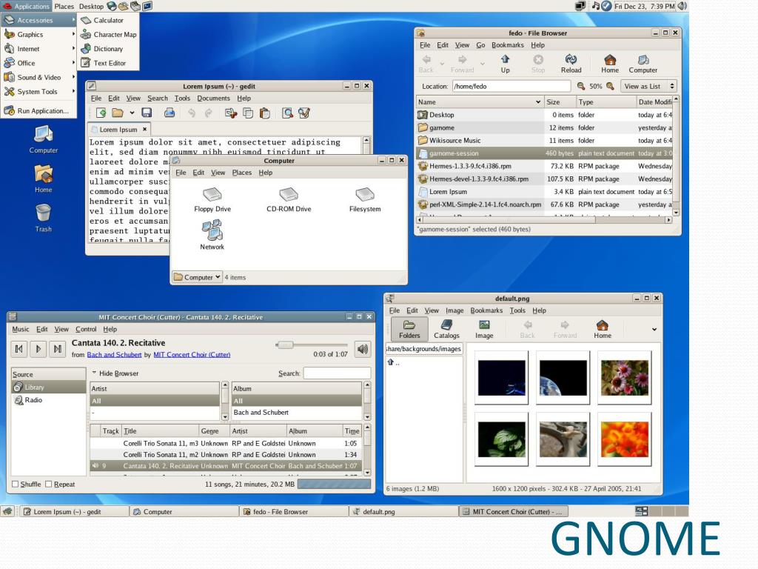The image size is (758, 569).
Task: Open the Filesystem icon in Computer window
Action: pyautogui.click(x=365, y=199)
